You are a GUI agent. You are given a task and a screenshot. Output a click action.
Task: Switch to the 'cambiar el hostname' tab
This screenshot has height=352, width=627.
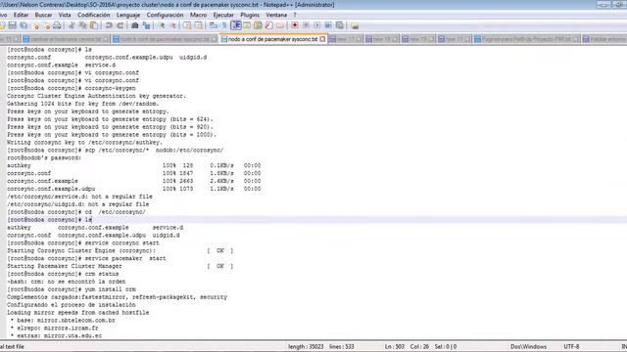pos(66,39)
